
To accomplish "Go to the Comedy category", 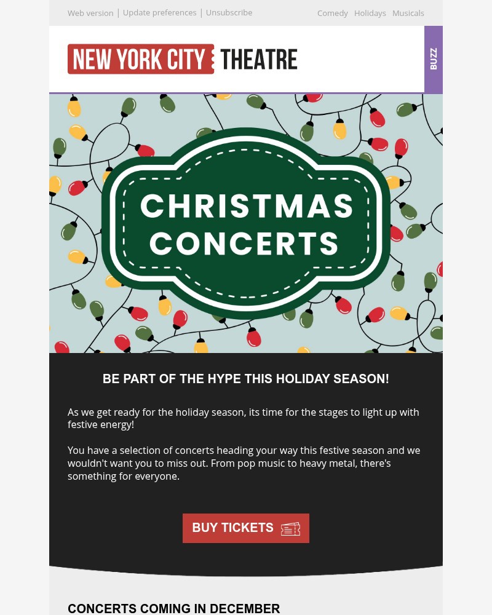I will (x=333, y=14).
